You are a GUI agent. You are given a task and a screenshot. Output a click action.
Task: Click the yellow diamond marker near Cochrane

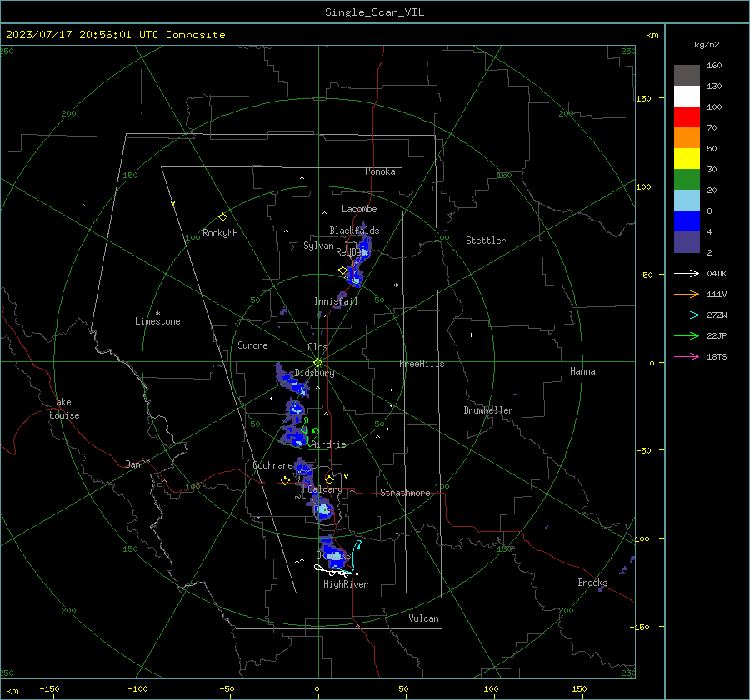coord(285,481)
